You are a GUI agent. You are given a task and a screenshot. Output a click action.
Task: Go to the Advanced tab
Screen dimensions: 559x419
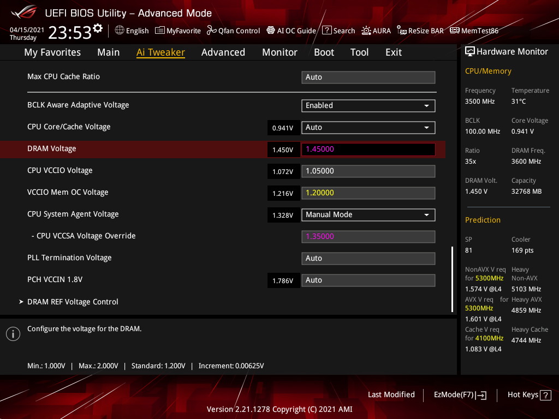pos(223,52)
